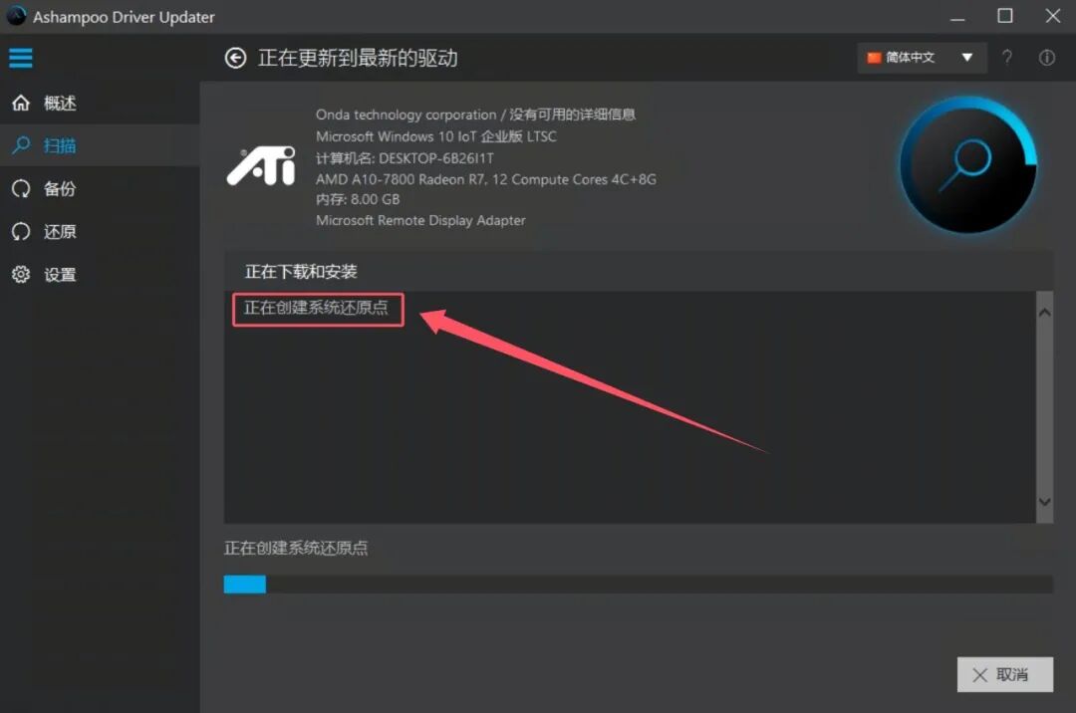
Task: Click Microsoft Remote Display Adapter text
Action: tap(420, 221)
